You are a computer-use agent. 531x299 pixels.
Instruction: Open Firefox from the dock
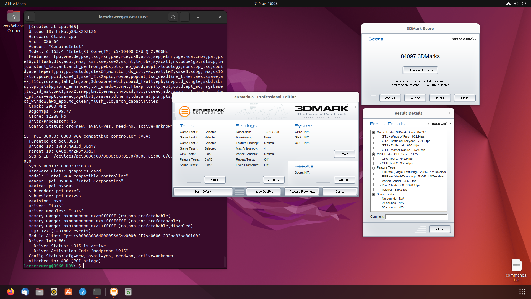(11, 292)
